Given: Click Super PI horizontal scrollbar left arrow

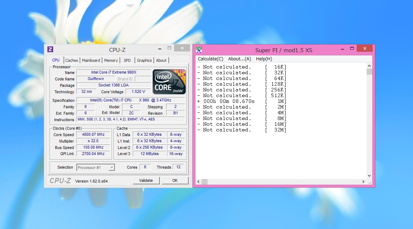Looking at the screenshot, I should tap(198, 182).
